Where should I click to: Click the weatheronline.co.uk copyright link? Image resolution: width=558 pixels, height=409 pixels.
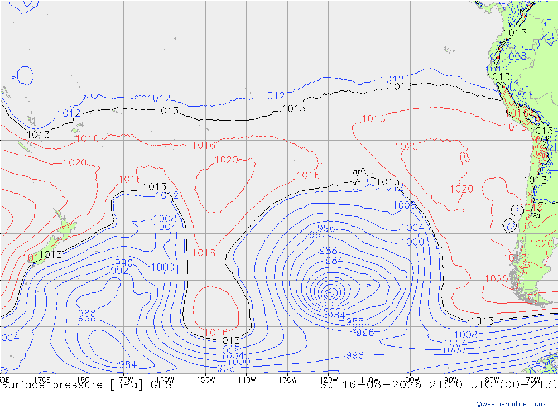(x=511, y=404)
